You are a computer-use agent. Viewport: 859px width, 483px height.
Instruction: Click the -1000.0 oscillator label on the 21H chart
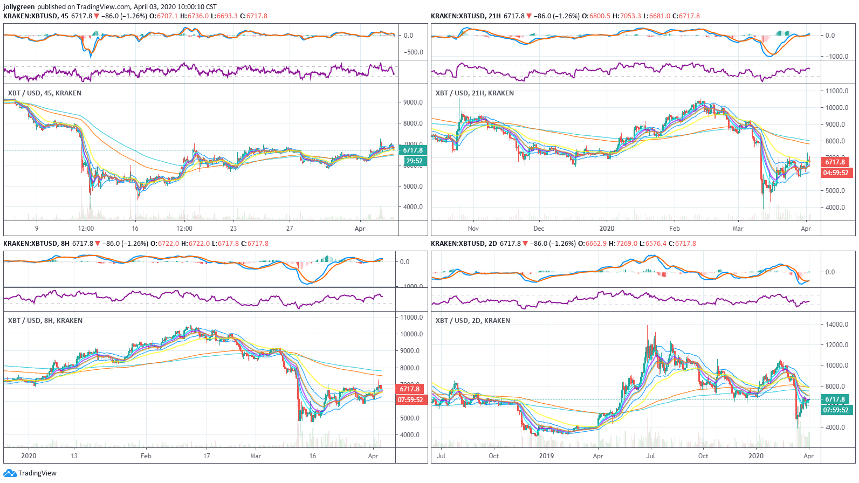(x=836, y=57)
